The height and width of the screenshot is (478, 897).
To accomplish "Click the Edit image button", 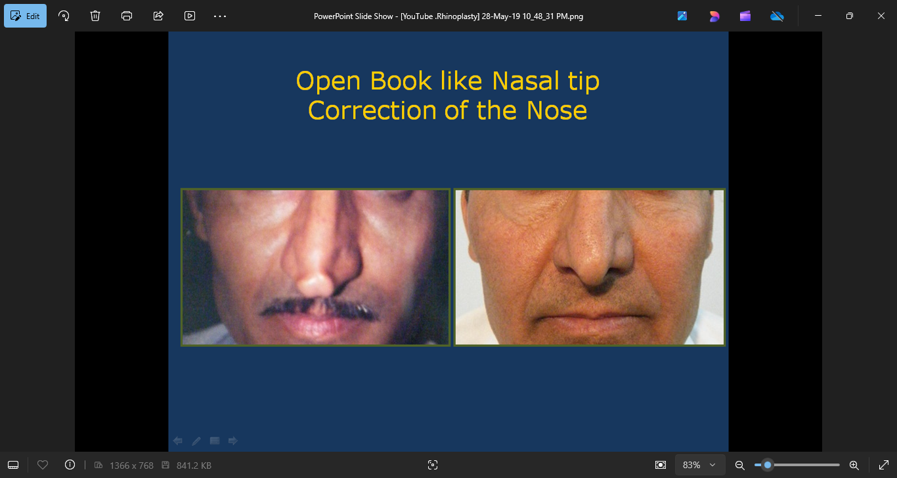I will (25, 16).
